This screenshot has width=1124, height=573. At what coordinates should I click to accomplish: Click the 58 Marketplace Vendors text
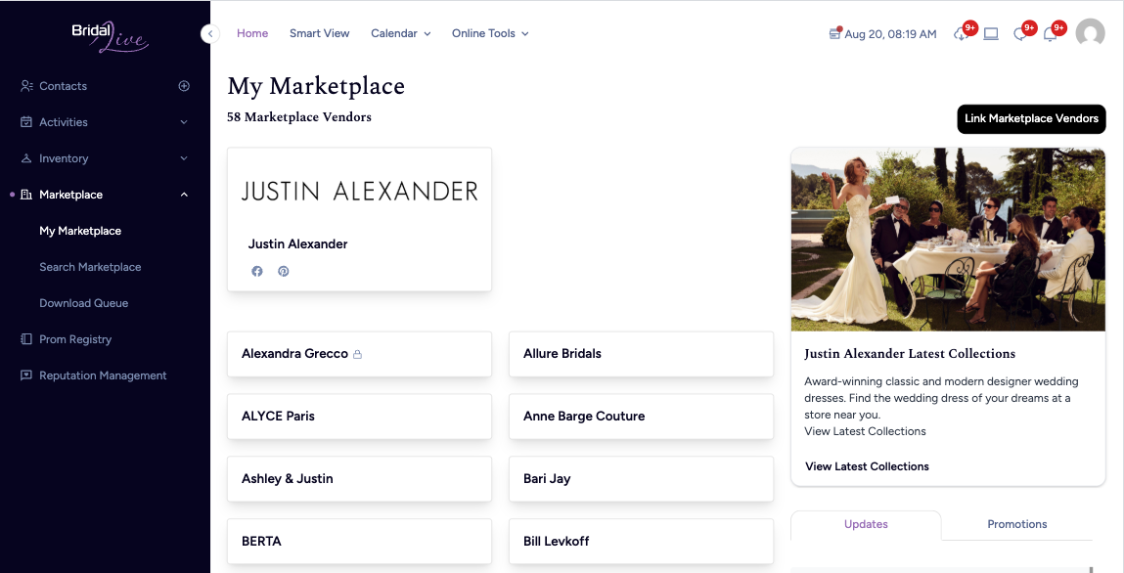pos(299,116)
